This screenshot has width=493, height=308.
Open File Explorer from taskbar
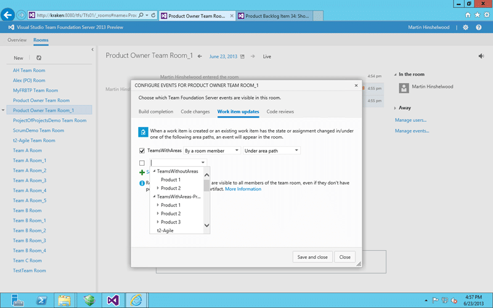click(x=65, y=300)
